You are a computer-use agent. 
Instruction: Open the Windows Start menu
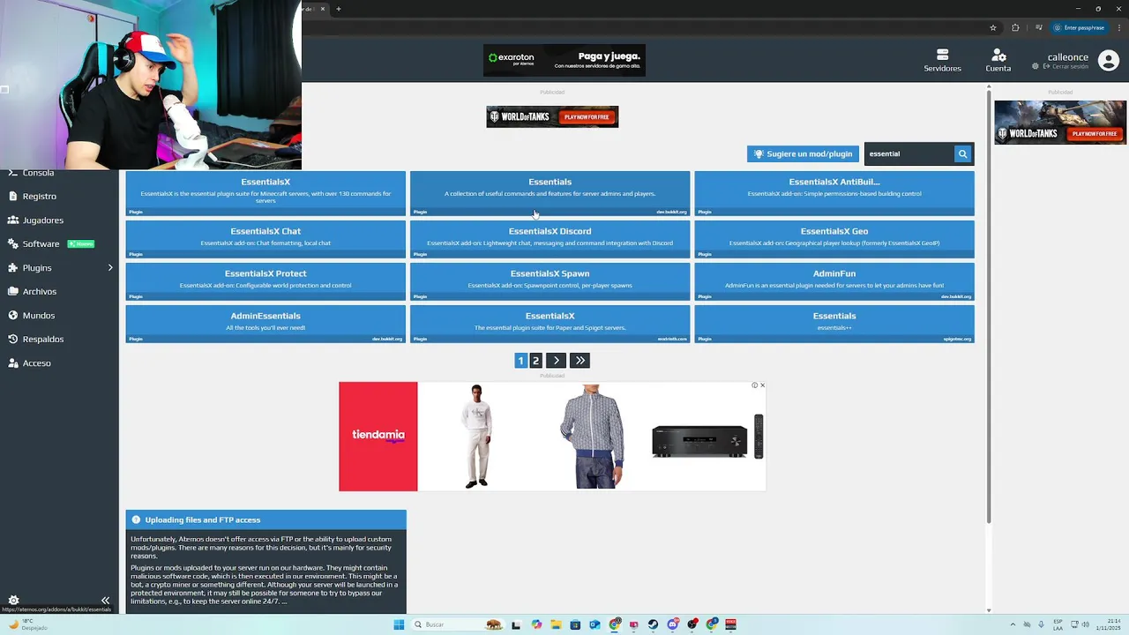click(399, 624)
